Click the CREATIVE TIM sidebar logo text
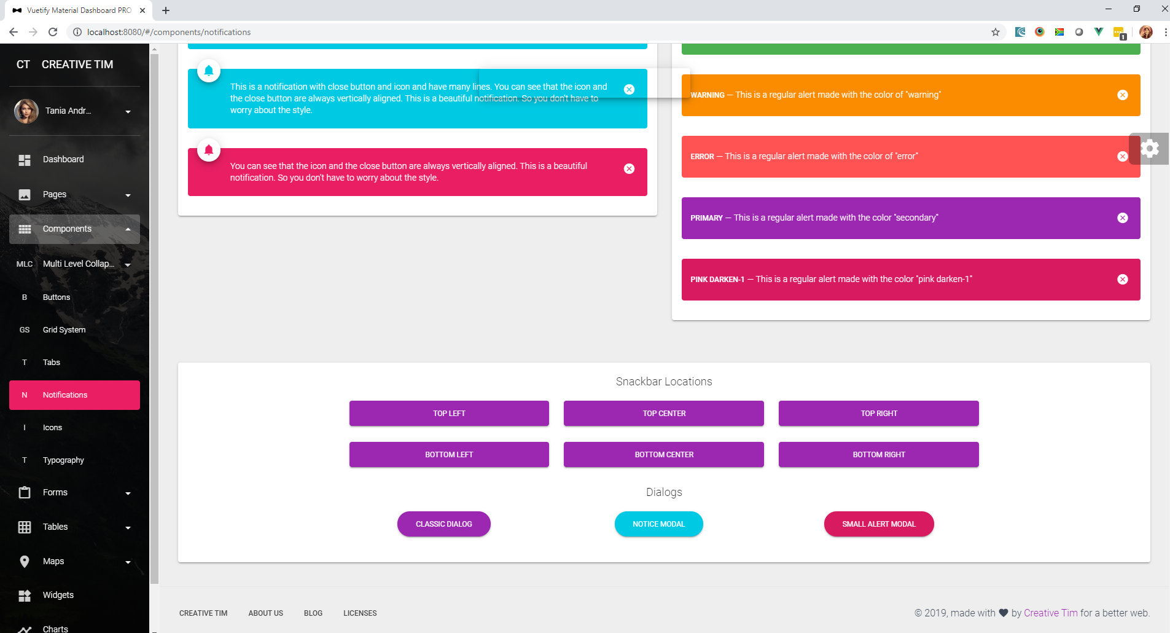This screenshot has width=1170, height=633. pos(77,65)
